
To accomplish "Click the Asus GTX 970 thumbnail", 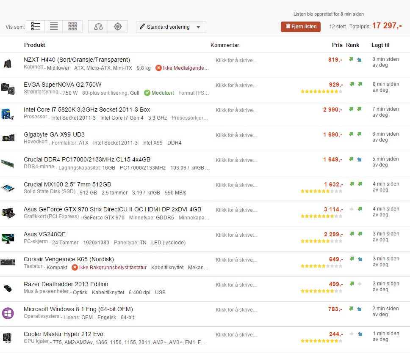I will click(8, 213).
